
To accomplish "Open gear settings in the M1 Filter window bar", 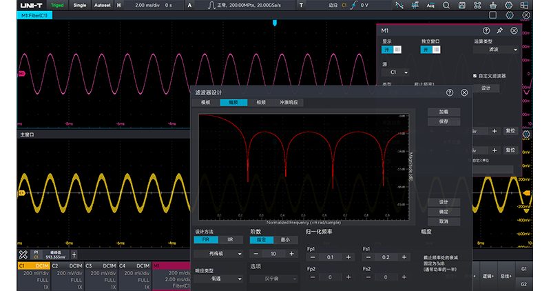I will click(x=510, y=15).
